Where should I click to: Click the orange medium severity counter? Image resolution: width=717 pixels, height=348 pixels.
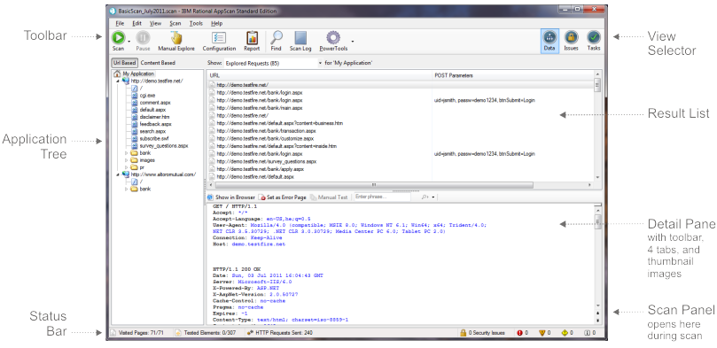(544, 333)
